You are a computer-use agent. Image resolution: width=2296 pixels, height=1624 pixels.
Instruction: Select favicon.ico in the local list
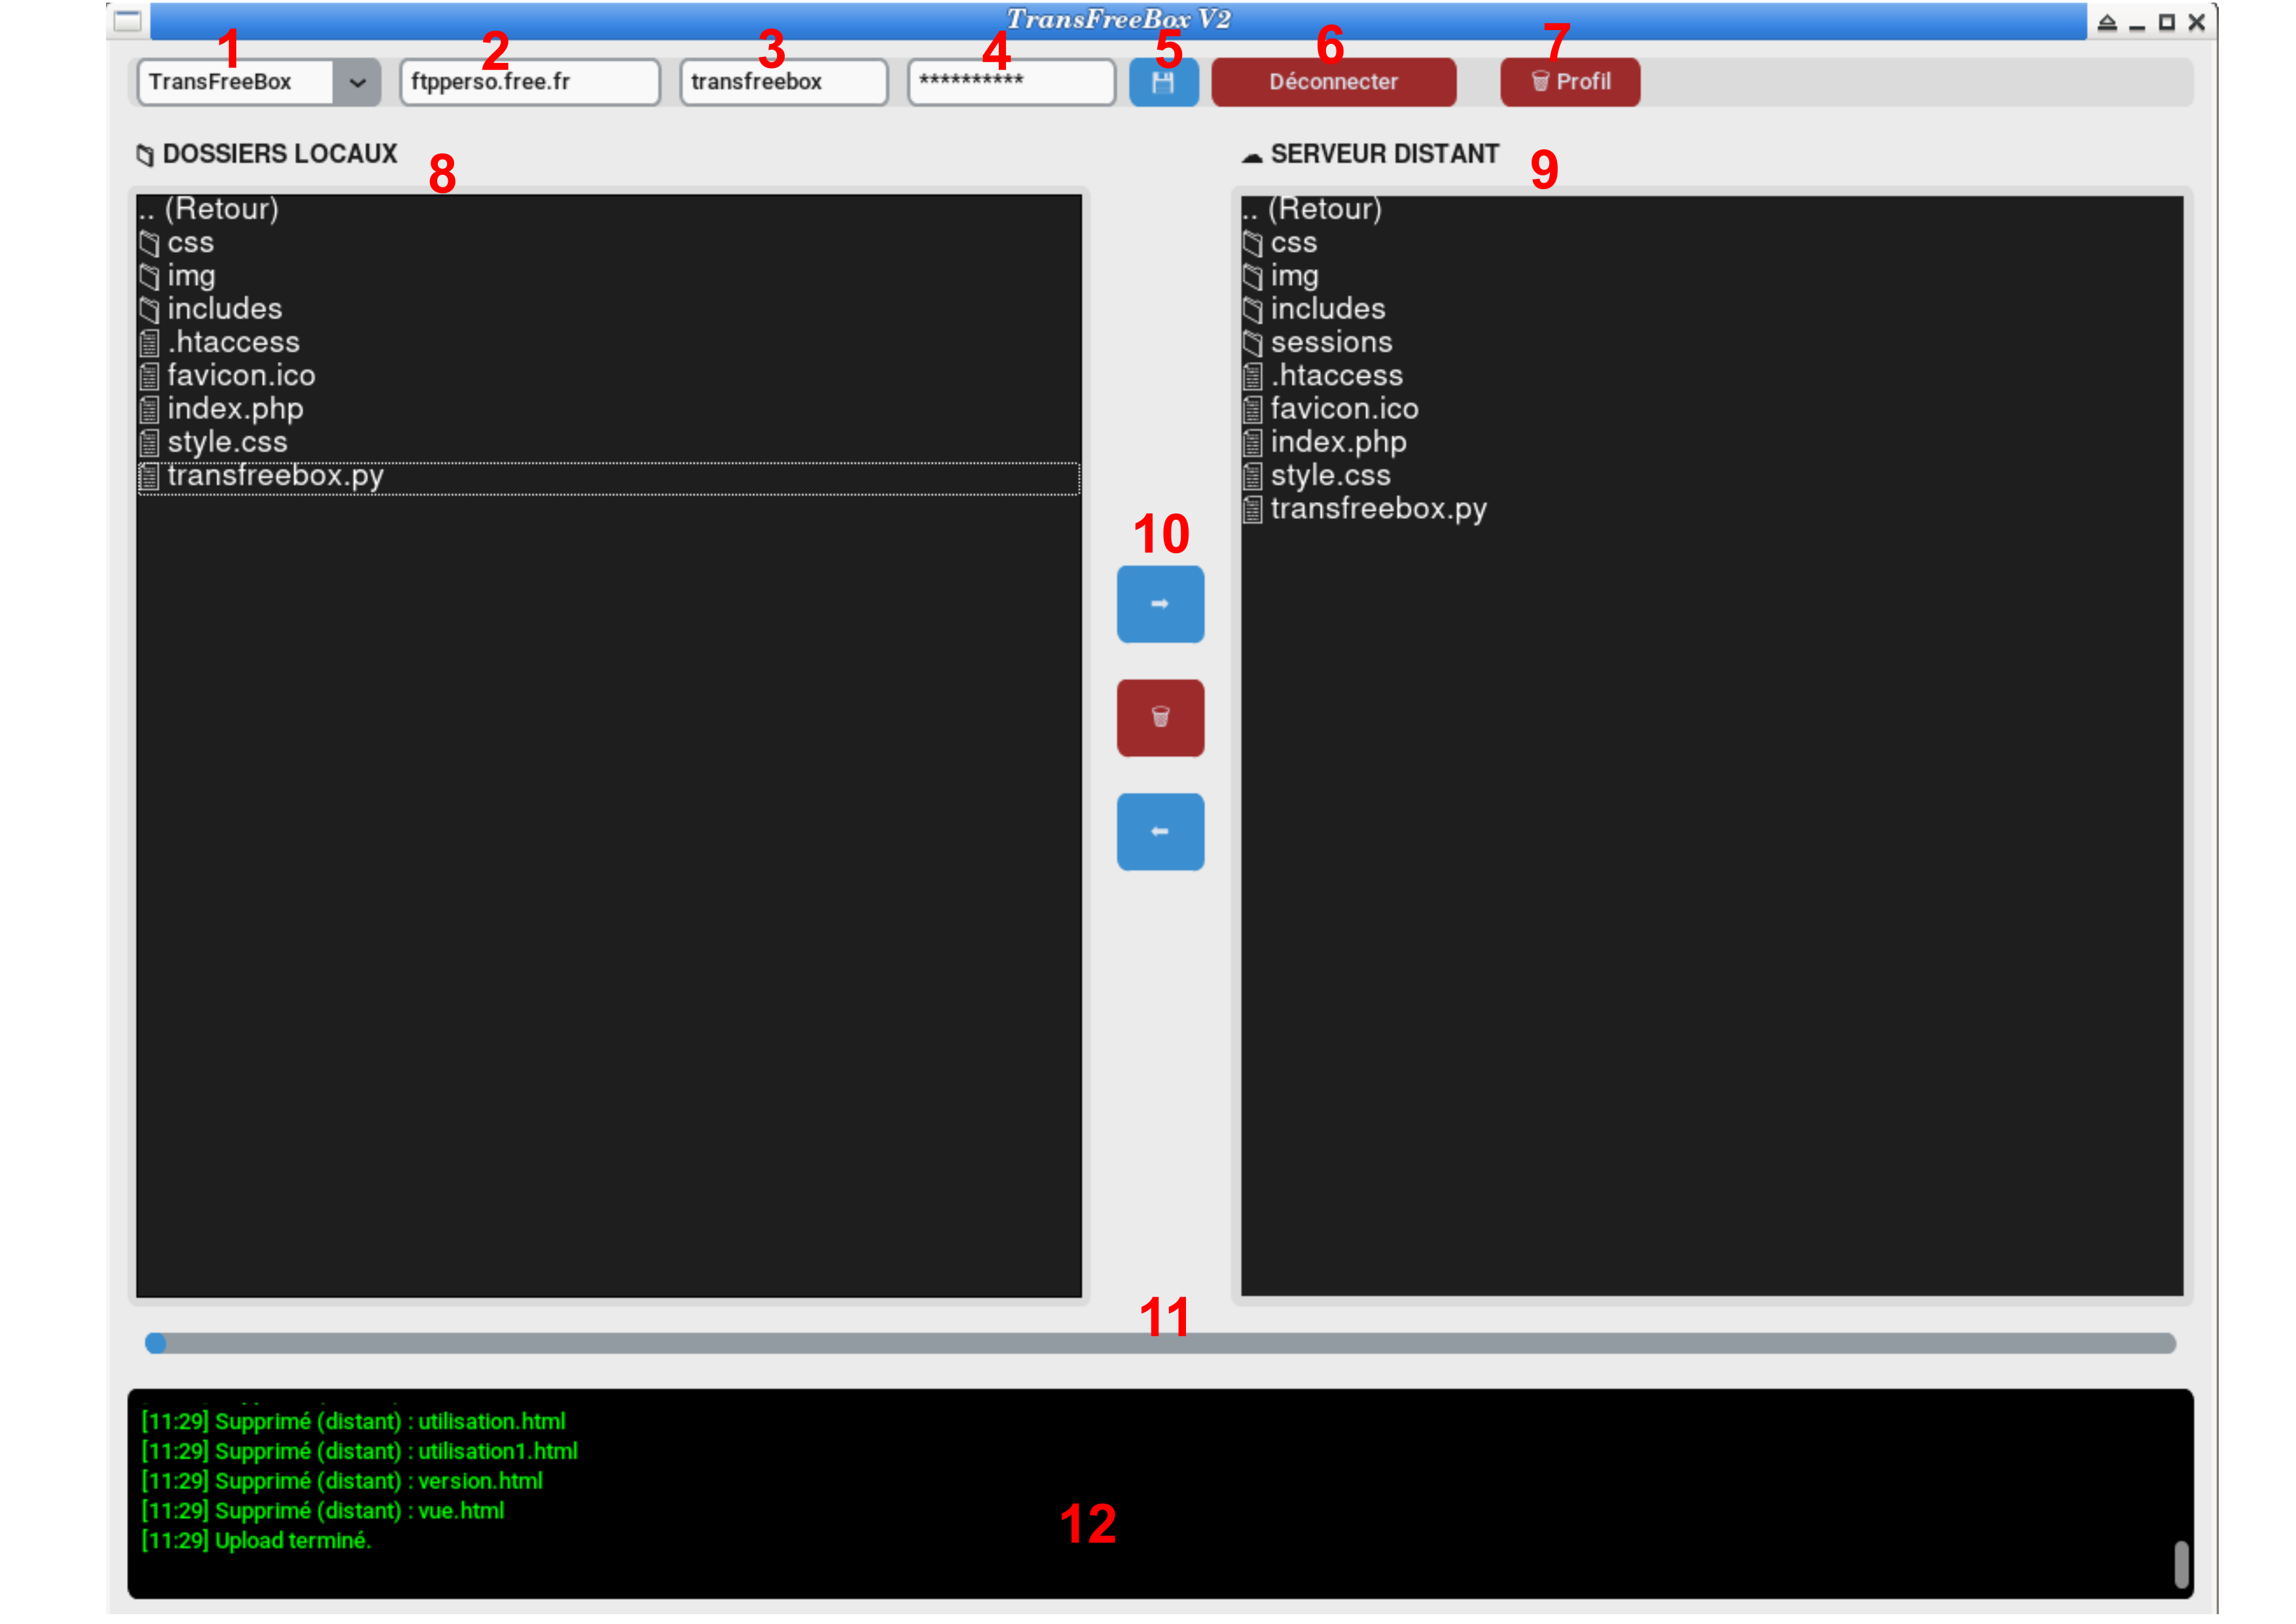click(609, 376)
